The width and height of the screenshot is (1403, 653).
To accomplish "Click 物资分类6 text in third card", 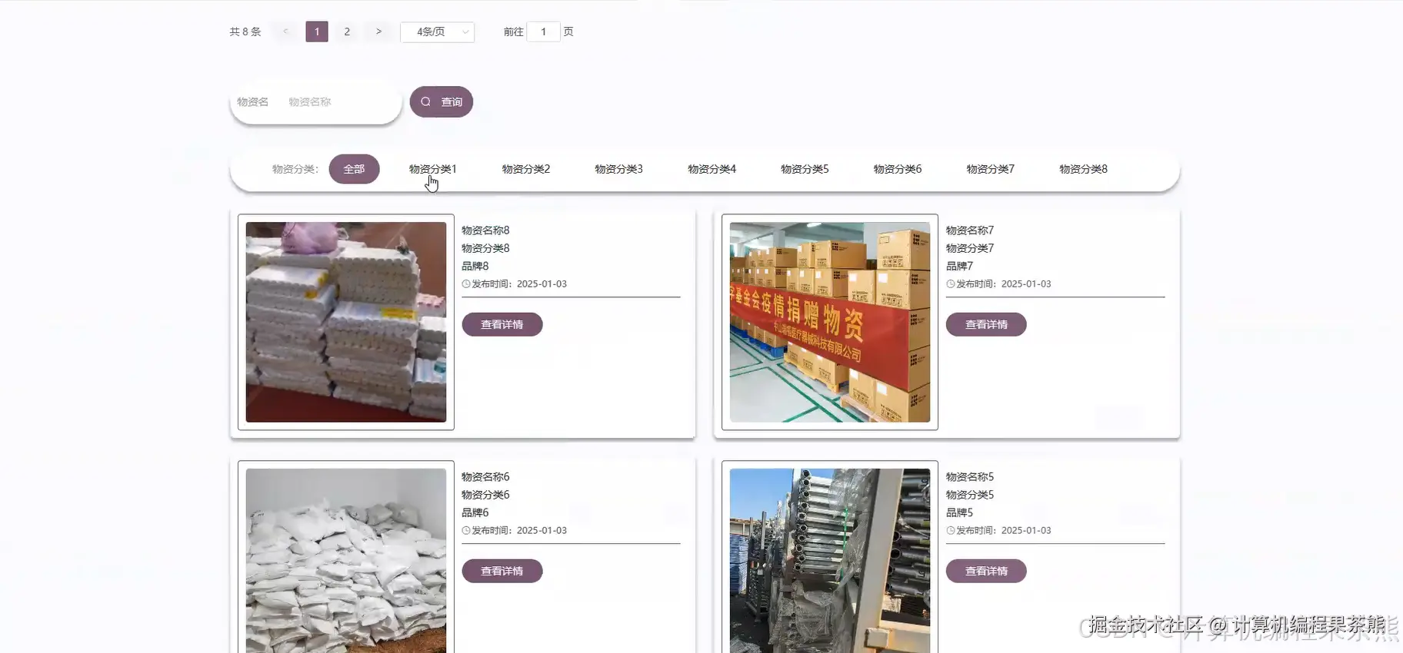I will [485, 495].
